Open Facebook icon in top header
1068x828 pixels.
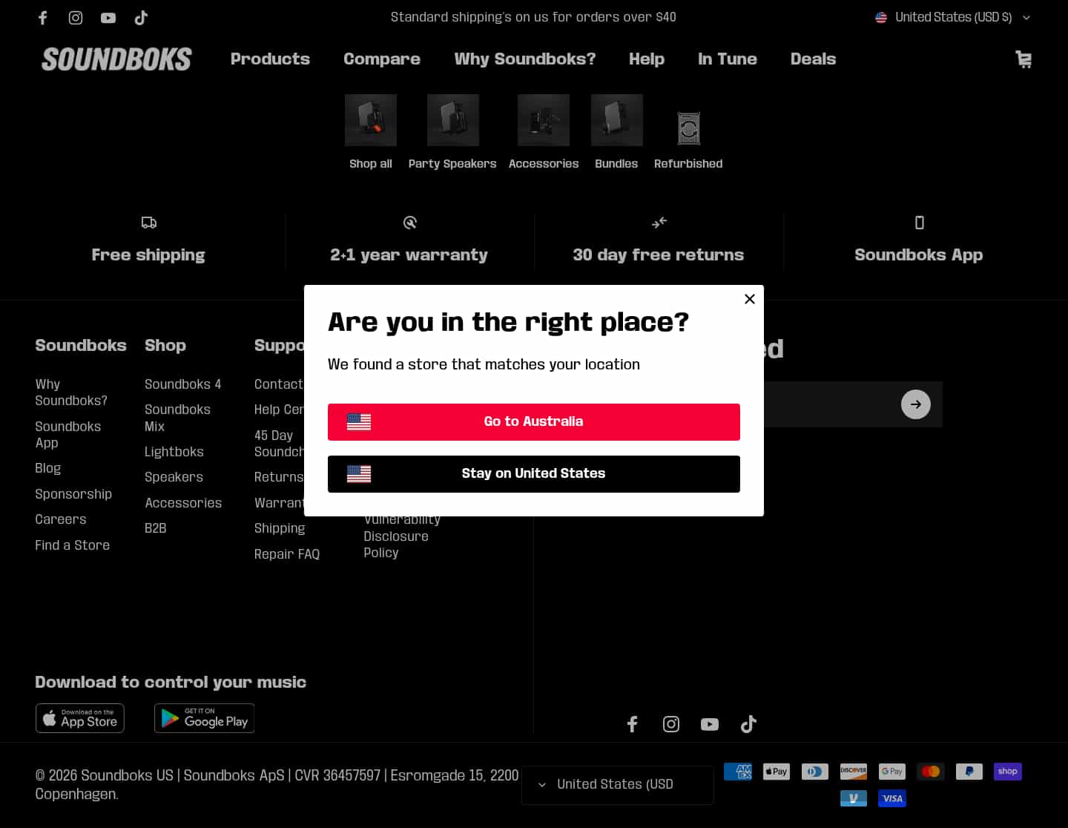[x=43, y=18]
